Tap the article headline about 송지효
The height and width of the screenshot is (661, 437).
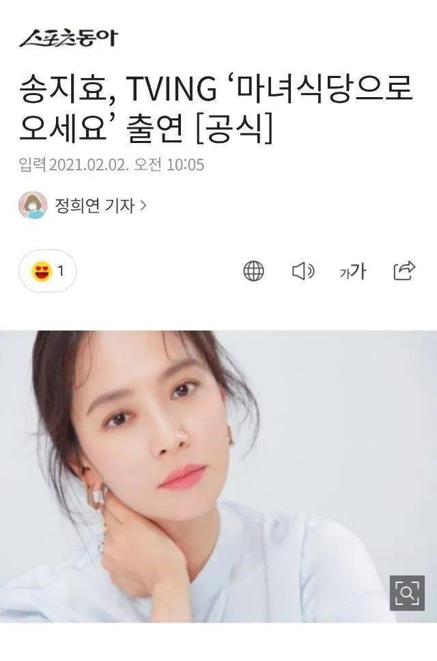216,108
